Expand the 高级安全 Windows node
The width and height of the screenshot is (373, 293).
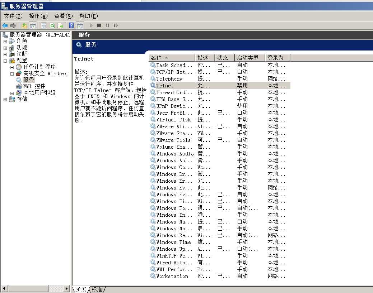[12, 74]
